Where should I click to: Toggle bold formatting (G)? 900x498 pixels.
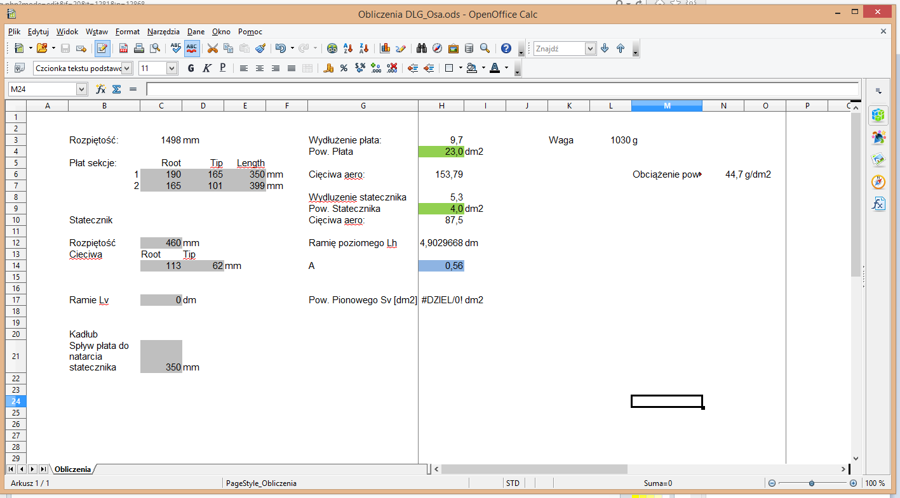(x=191, y=69)
